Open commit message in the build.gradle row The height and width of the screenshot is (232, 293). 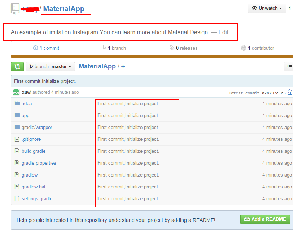tap(128, 151)
